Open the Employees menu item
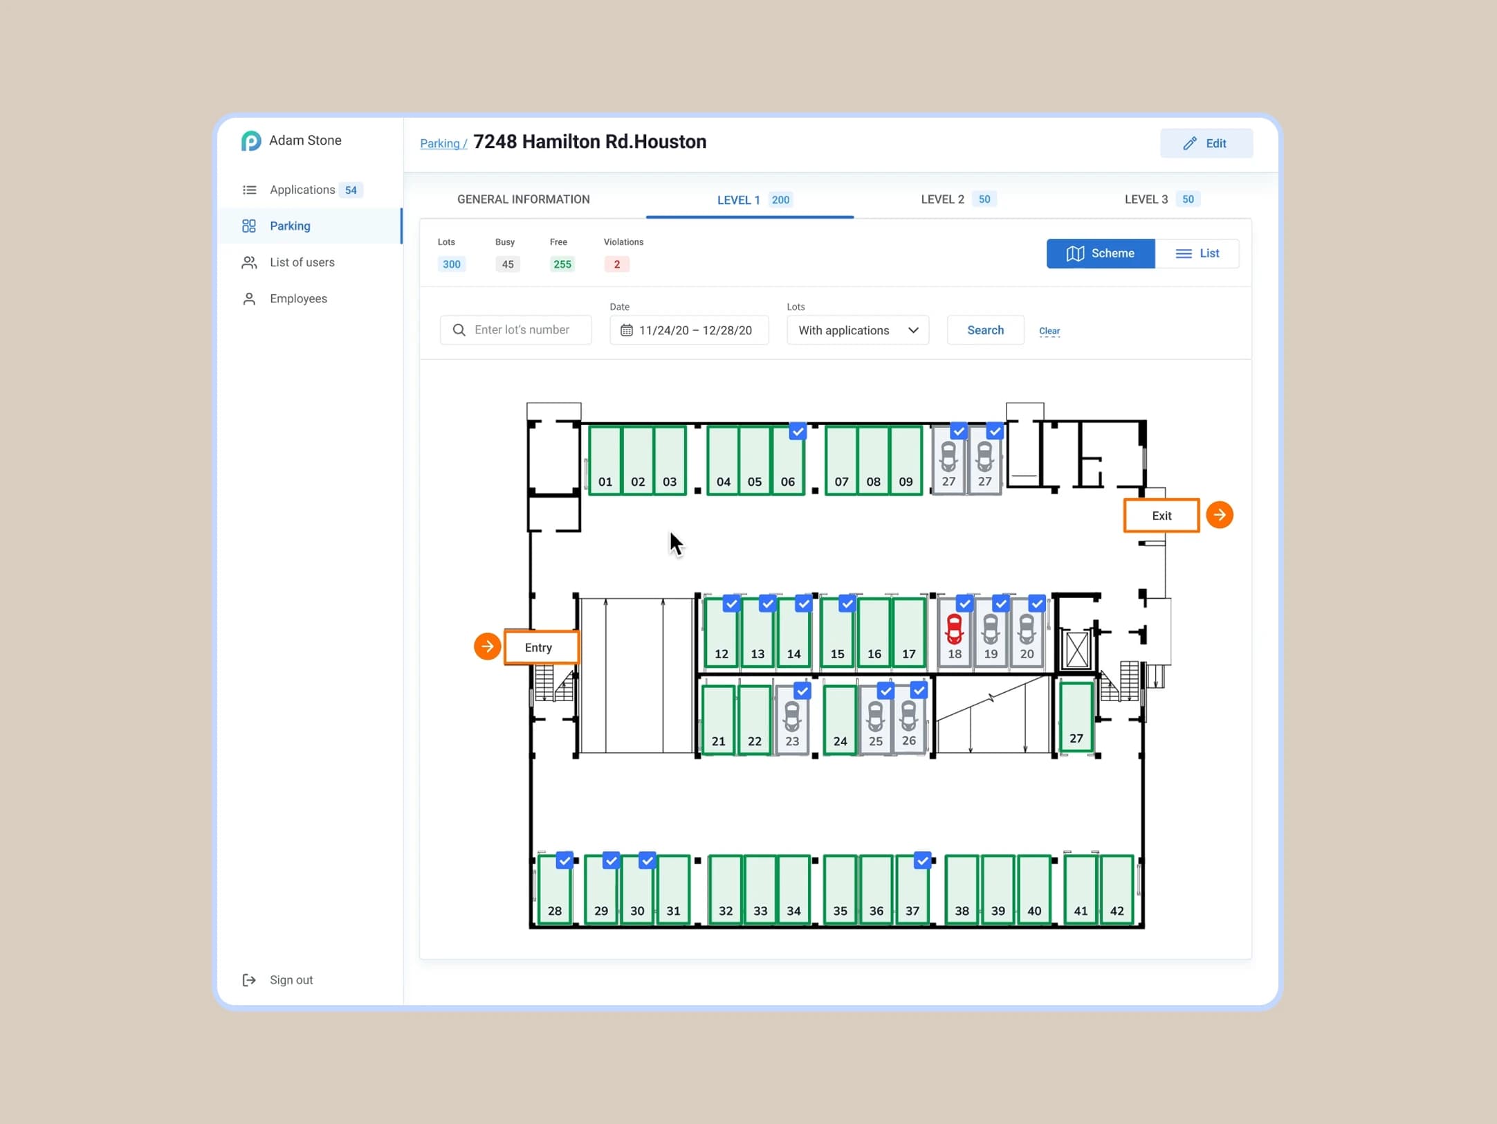The height and width of the screenshot is (1124, 1497). [x=310, y=298]
